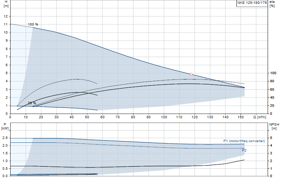Viewport: 281px width, 182px height.
Task: Click the "eta [%]" efficiency axis label
Action: point(272,4)
